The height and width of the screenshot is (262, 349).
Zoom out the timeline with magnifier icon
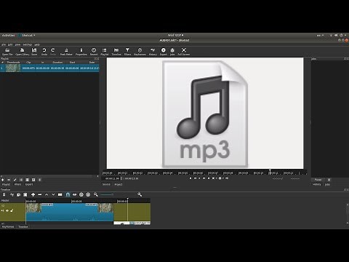[x=96, y=194]
